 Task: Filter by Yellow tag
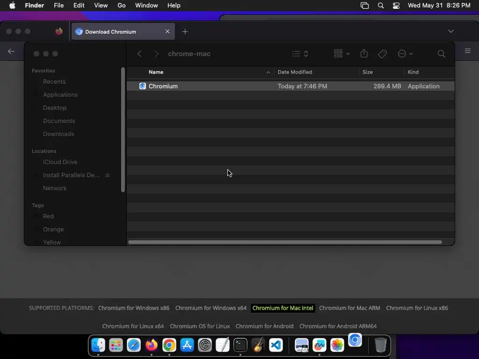pos(51,242)
